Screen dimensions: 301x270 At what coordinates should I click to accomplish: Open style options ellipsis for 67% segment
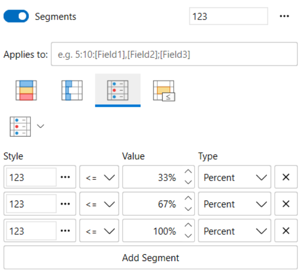click(x=65, y=204)
